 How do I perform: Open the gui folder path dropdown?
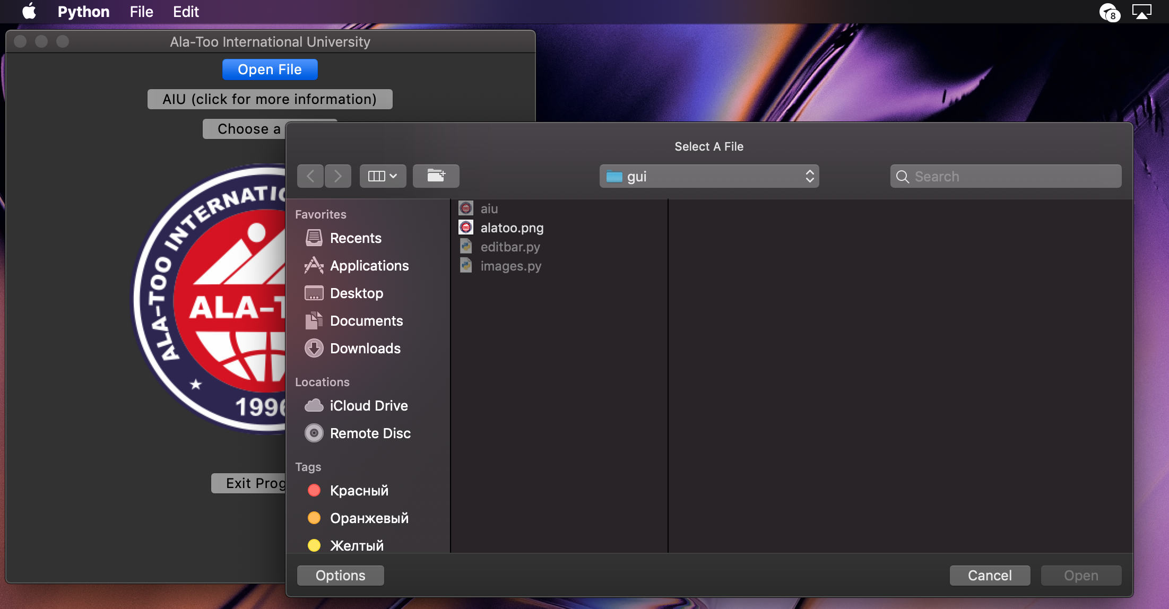point(709,176)
